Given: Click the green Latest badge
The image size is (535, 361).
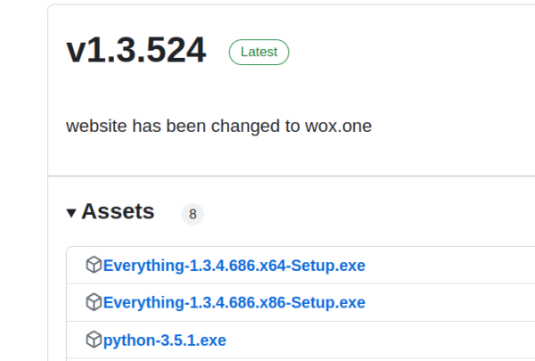Looking at the screenshot, I should click(259, 53).
